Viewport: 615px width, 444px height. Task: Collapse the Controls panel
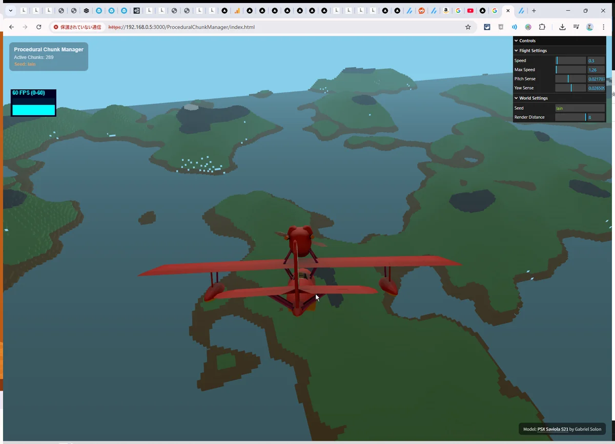click(528, 41)
